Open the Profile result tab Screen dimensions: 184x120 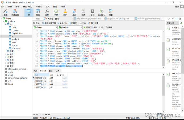coord(51,71)
